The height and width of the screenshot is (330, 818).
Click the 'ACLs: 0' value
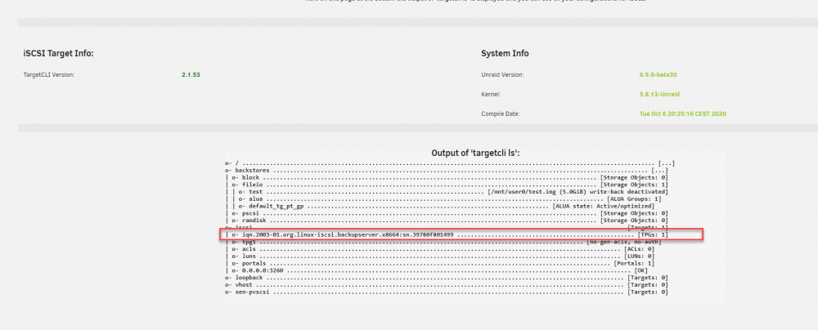click(x=639, y=249)
